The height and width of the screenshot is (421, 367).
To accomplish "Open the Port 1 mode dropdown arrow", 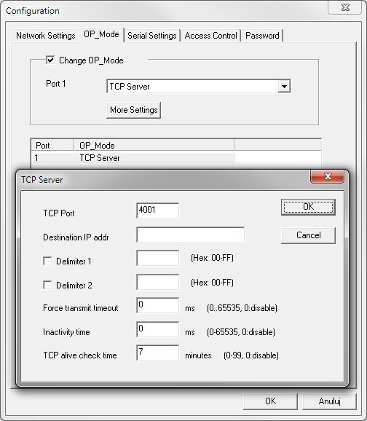I will pos(284,87).
